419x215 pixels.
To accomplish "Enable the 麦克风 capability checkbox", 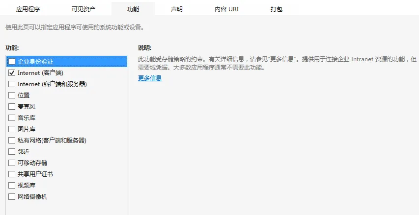I will click(x=12, y=107).
